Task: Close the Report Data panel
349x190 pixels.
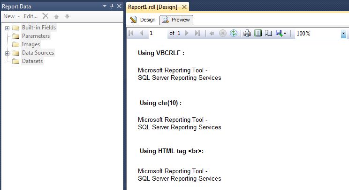Action: click(119, 6)
